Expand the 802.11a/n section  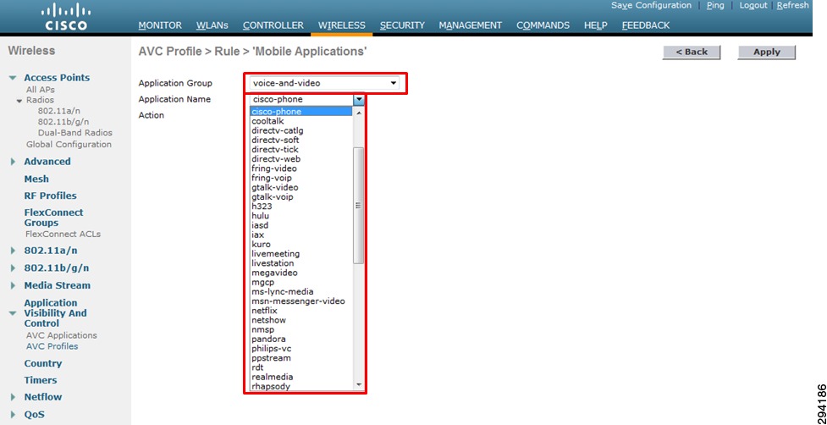pyautogui.click(x=14, y=251)
